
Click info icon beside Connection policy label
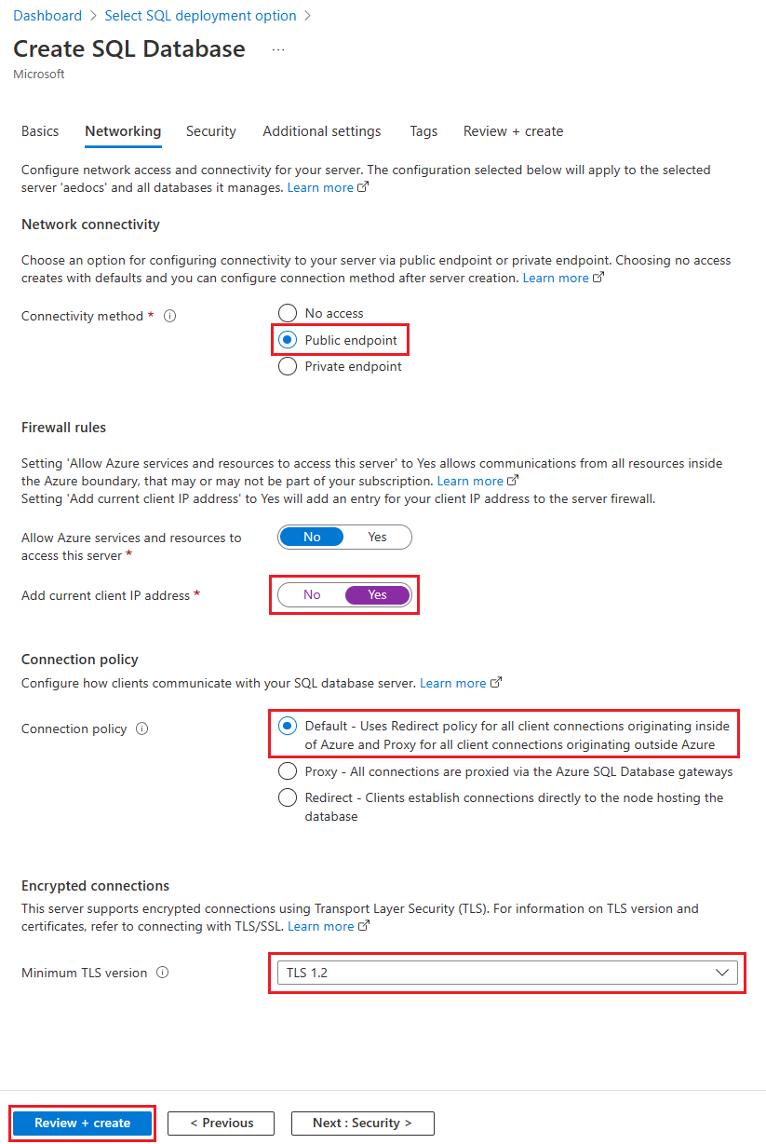click(141, 729)
